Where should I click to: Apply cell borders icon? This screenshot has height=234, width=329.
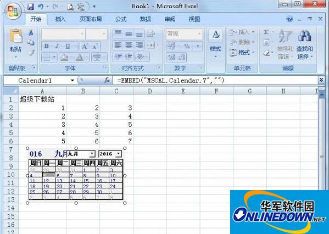click(47, 57)
